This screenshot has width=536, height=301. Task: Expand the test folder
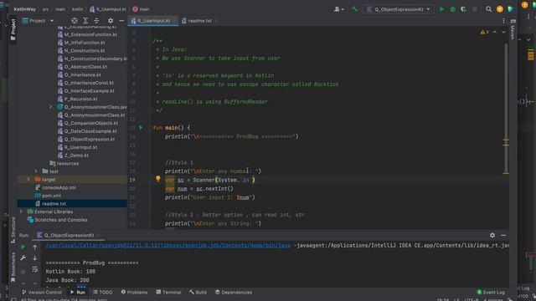tap(36, 171)
